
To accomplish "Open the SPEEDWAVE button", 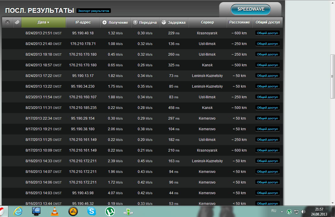I will [251, 9].
